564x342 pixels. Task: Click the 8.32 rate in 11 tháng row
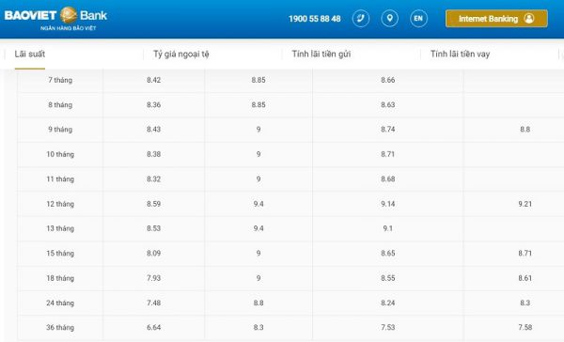[x=153, y=179]
